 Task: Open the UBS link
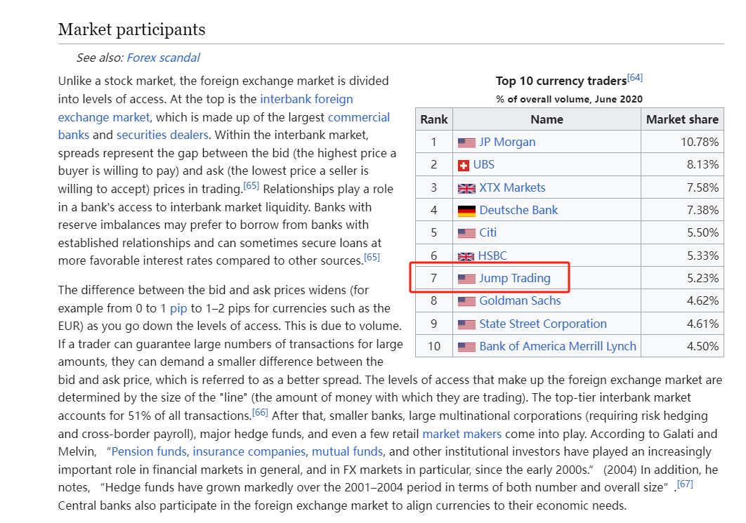[484, 164]
